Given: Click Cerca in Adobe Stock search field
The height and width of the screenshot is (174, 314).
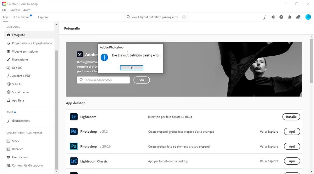Looking at the screenshot, I should [103, 80].
